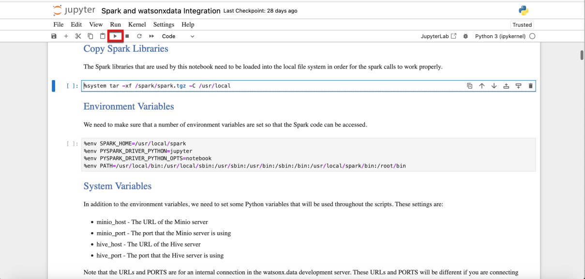
Task: Click the %env PYSPARK_DRIVER_PYTHON=jupyter line
Action: tap(138, 151)
